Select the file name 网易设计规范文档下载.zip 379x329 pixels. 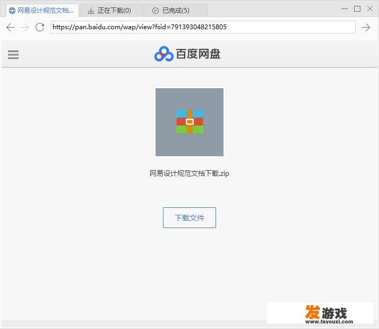(189, 173)
